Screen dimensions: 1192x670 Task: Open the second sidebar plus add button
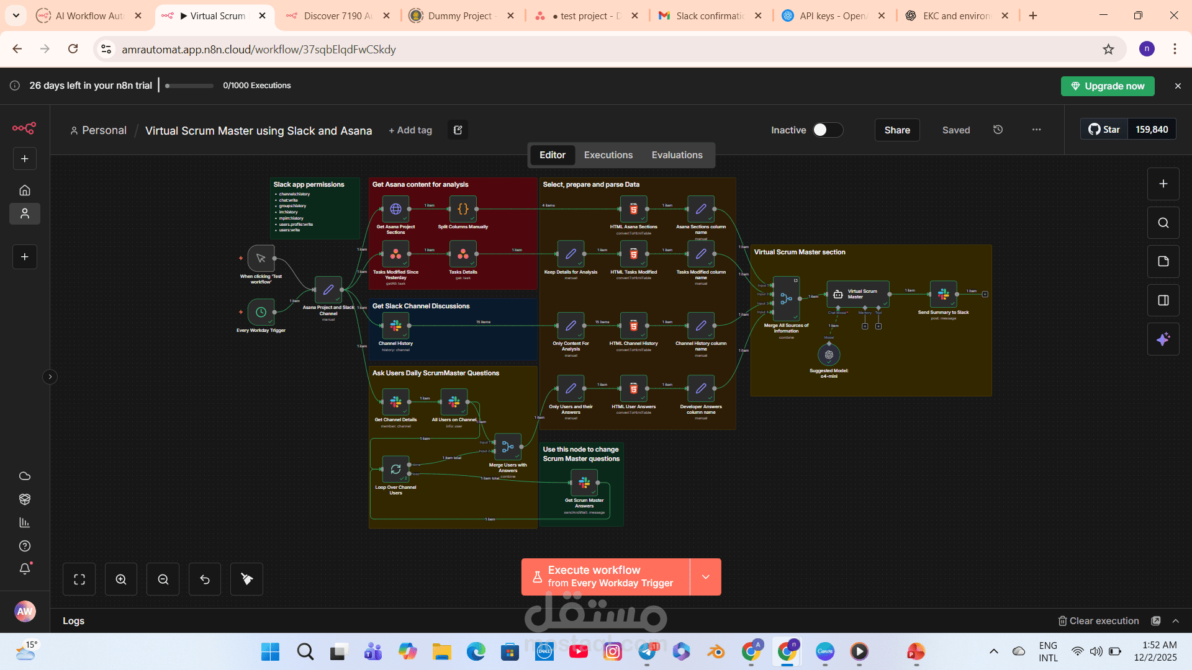[25, 257]
